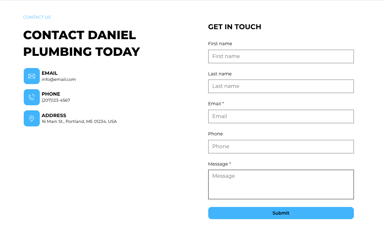Focus the First name input field

click(x=281, y=56)
